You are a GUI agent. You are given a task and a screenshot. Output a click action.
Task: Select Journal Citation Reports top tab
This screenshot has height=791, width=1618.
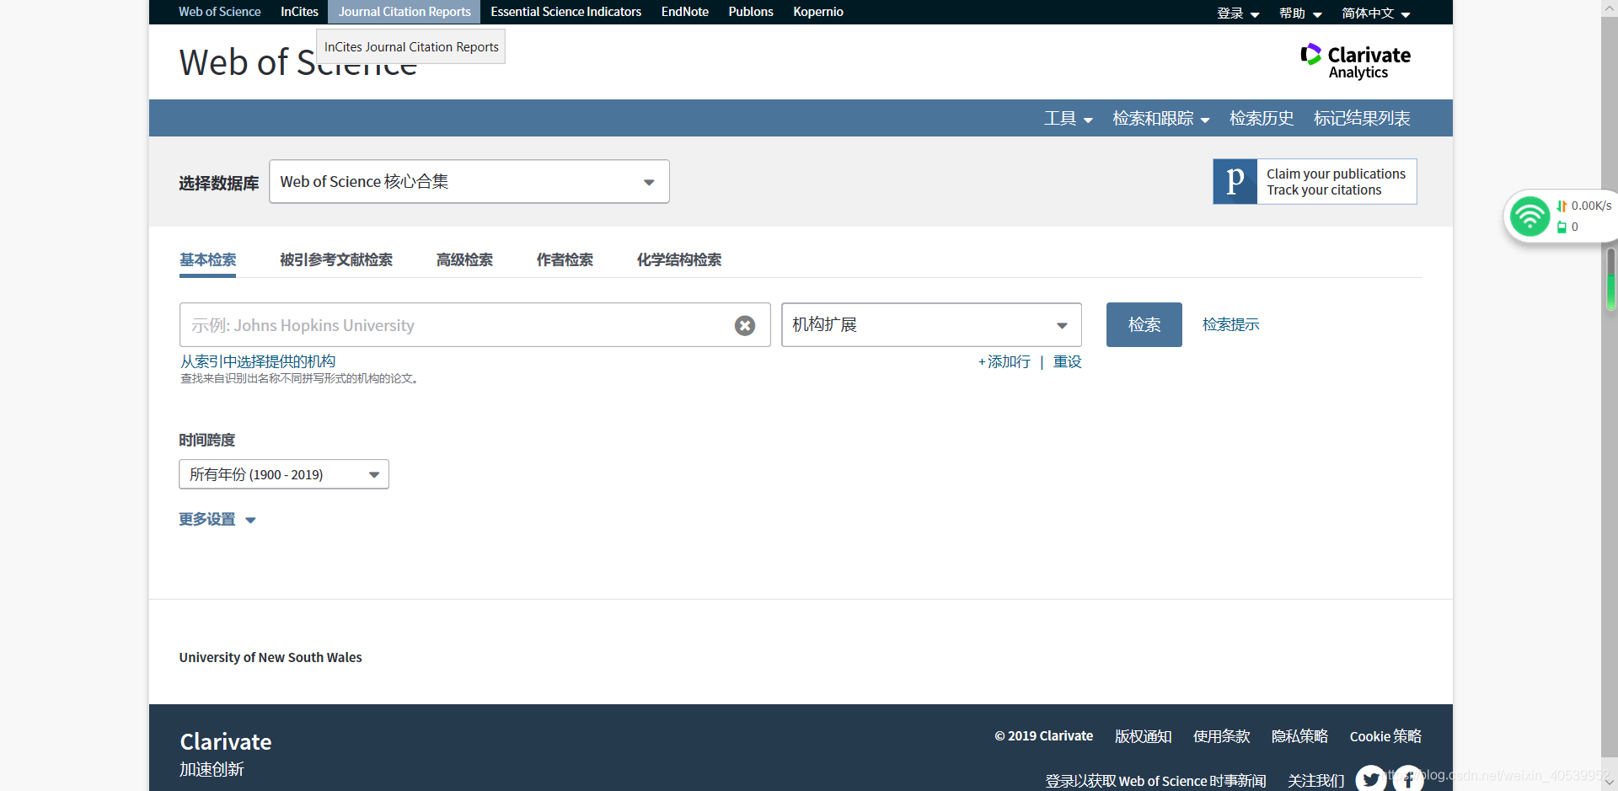(x=404, y=12)
